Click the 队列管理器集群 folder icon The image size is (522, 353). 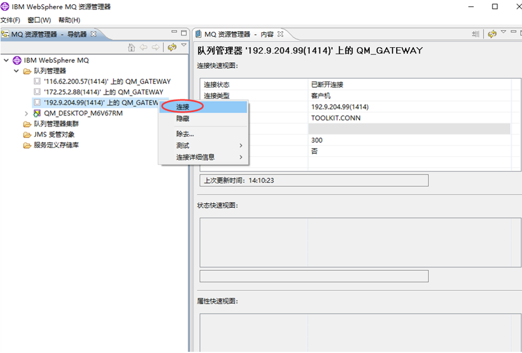tap(27, 124)
